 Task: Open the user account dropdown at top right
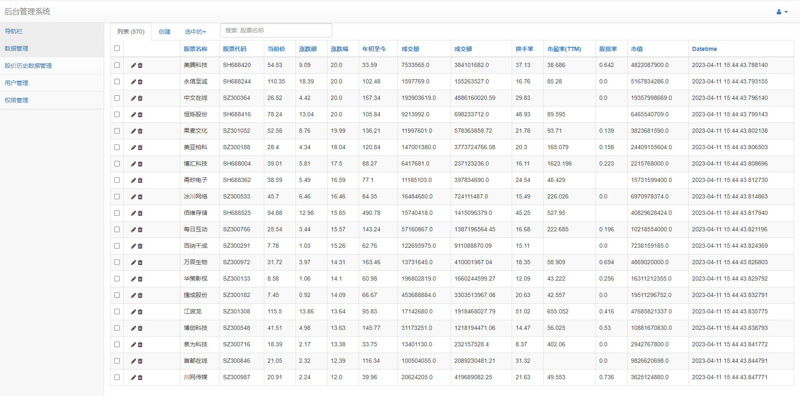tap(782, 12)
